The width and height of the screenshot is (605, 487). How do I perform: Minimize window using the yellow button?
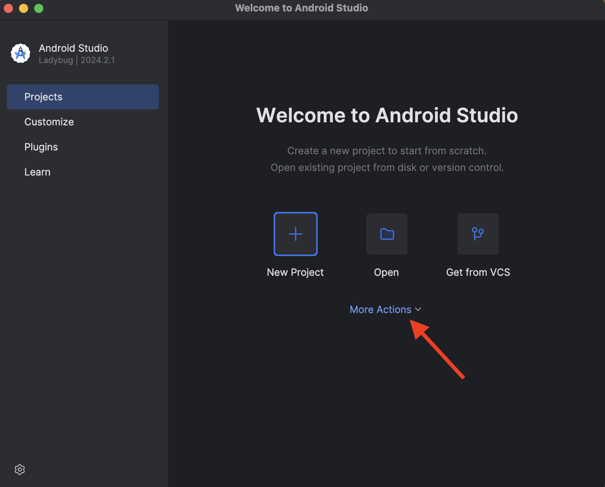pyautogui.click(x=24, y=8)
